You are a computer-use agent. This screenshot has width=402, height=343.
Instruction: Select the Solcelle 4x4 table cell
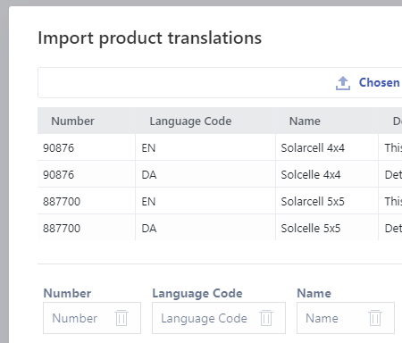click(x=327, y=174)
